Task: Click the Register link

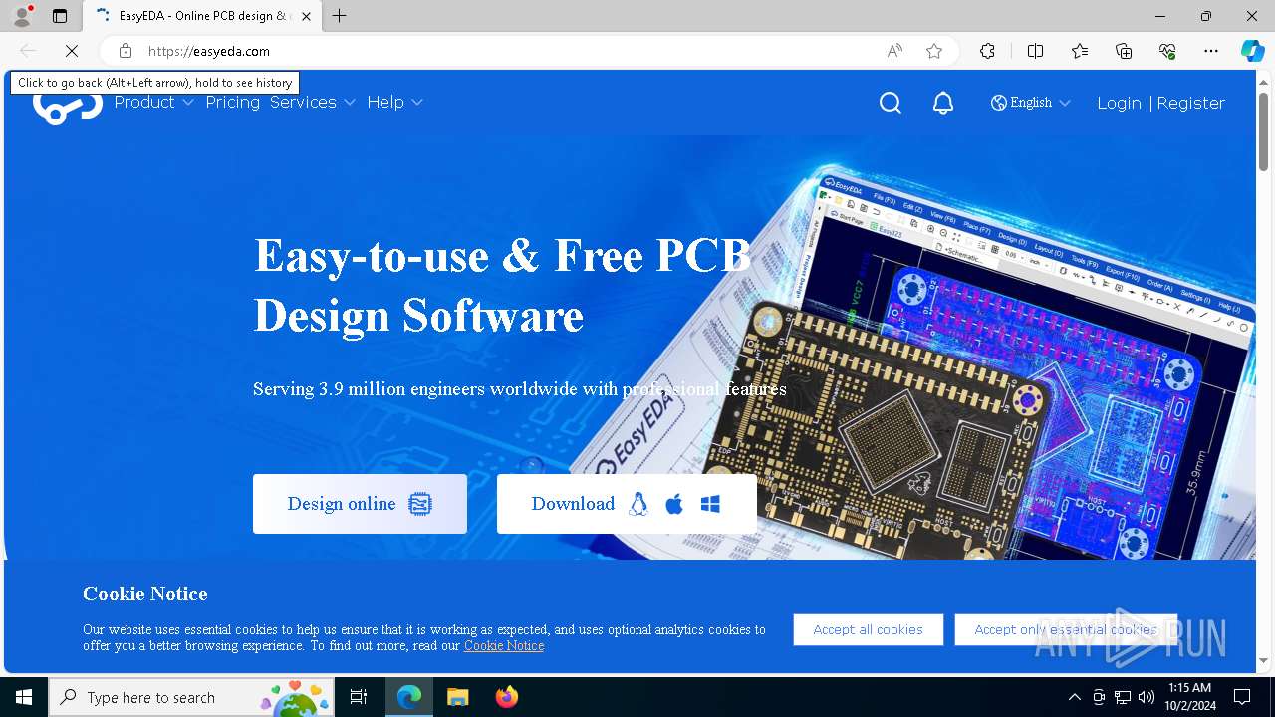Action: click(x=1190, y=103)
